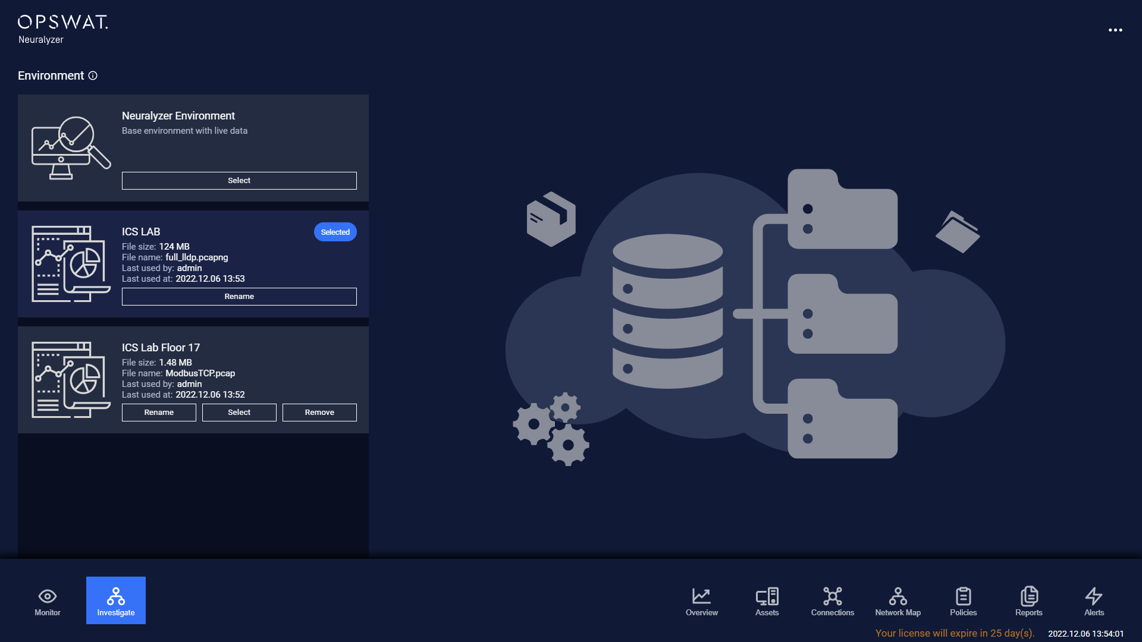The width and height of the screenshot is (1142, 642).
Task: Click the 2022.12.06 13:54:01 timestamp
Action: click(1086, 634)
